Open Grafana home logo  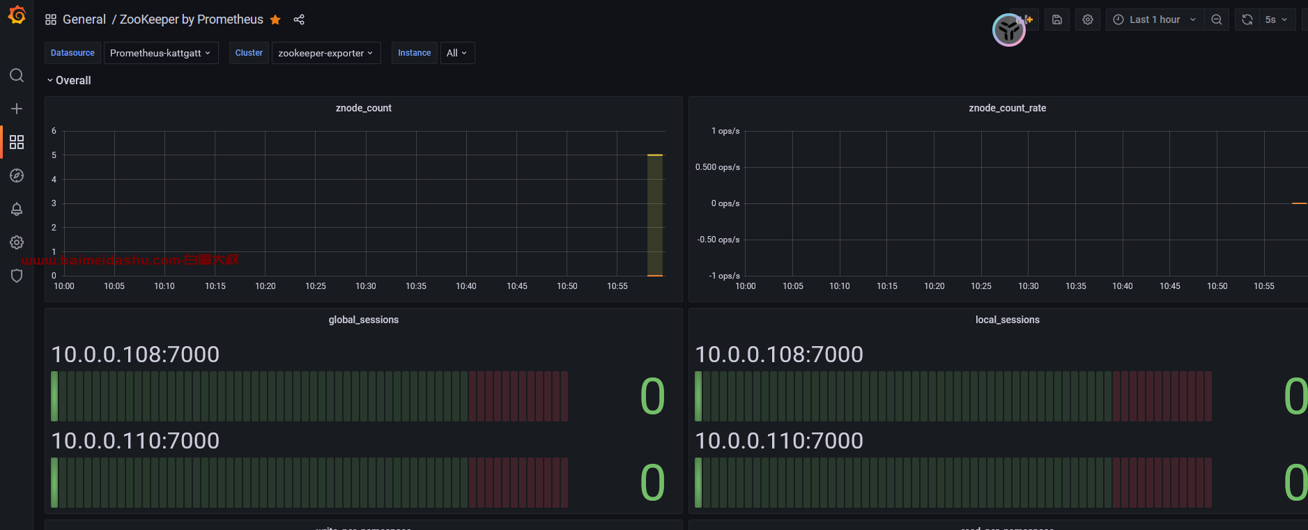17,15
